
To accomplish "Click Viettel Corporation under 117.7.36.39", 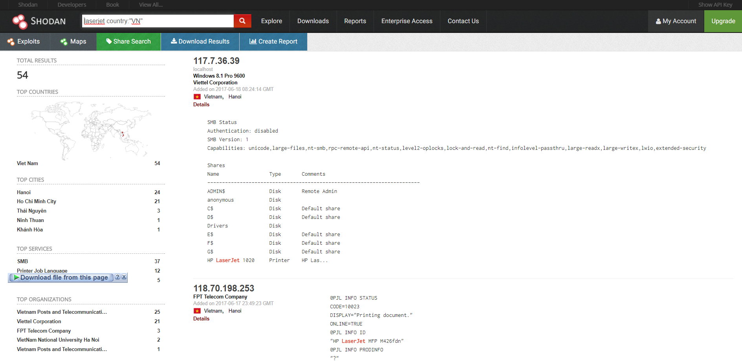I will pos(215,82).
